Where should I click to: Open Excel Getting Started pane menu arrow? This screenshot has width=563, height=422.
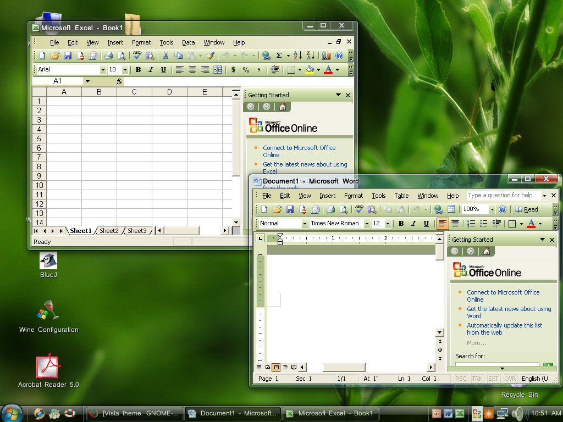[338, 95]
